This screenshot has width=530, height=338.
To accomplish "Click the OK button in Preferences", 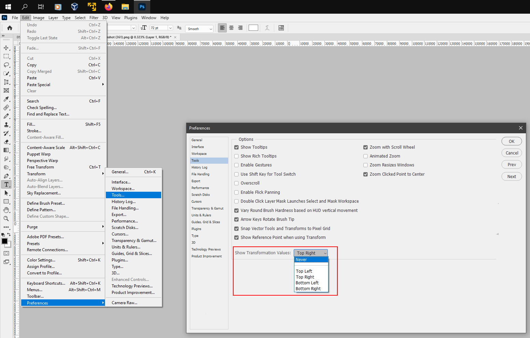I will (511, 141).
